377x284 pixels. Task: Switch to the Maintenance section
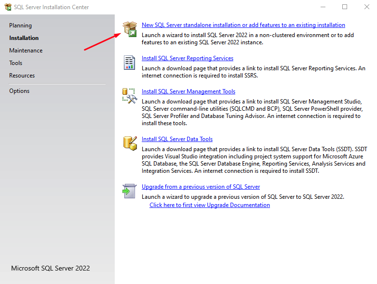click(26, 51)
